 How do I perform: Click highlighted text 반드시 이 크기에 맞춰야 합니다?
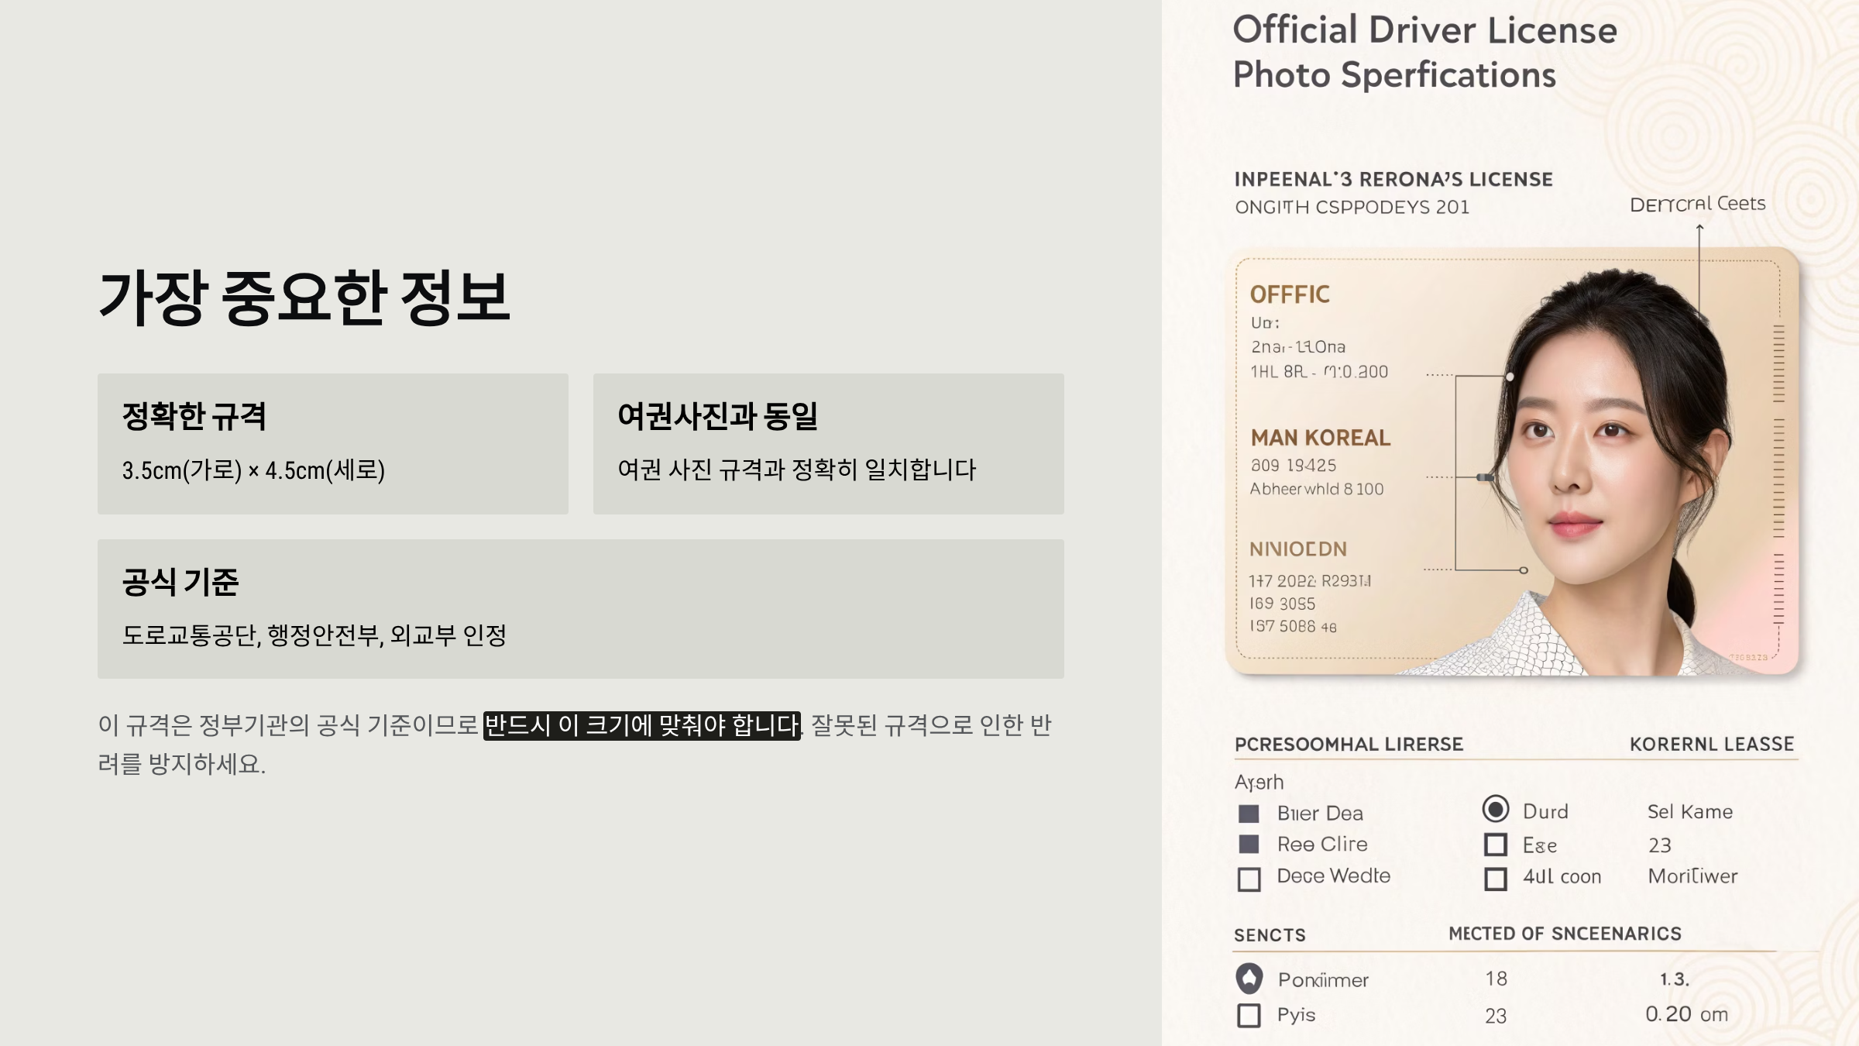641,725
